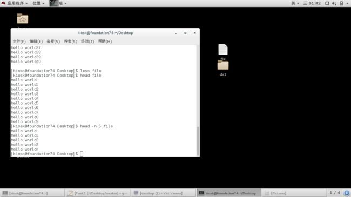The image size is (351, 197).
Task: Click the terminal app indicator in top bar
Action: [58, 3]
